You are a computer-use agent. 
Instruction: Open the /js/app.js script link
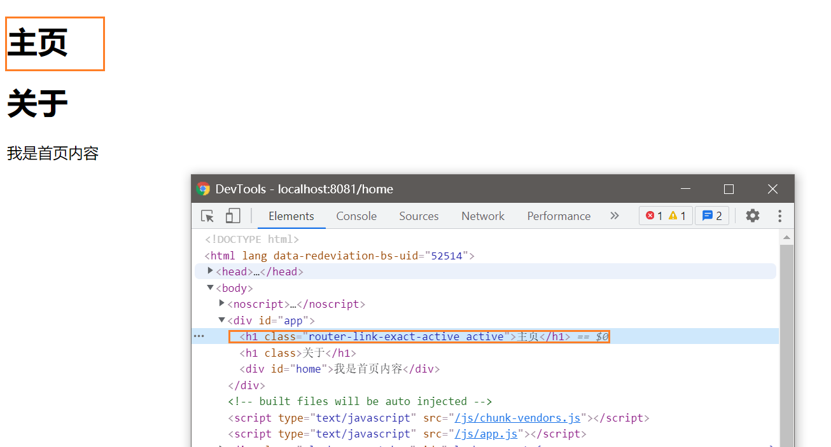tap(486, 434)
